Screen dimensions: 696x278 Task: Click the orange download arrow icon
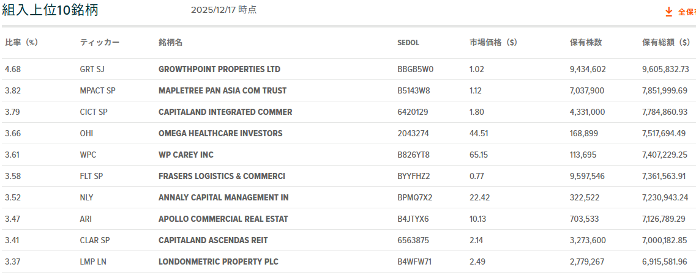(x=668, y=12)
